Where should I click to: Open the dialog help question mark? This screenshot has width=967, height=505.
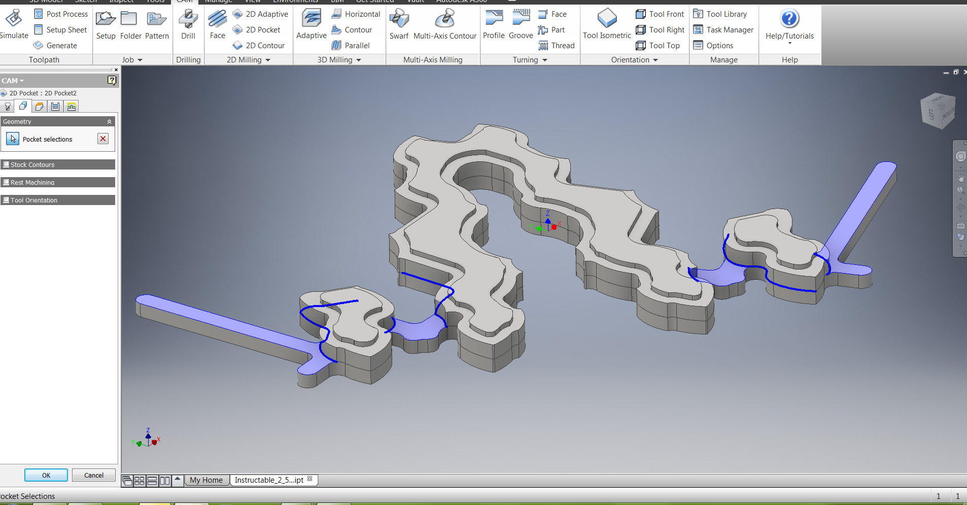point(112,80)
